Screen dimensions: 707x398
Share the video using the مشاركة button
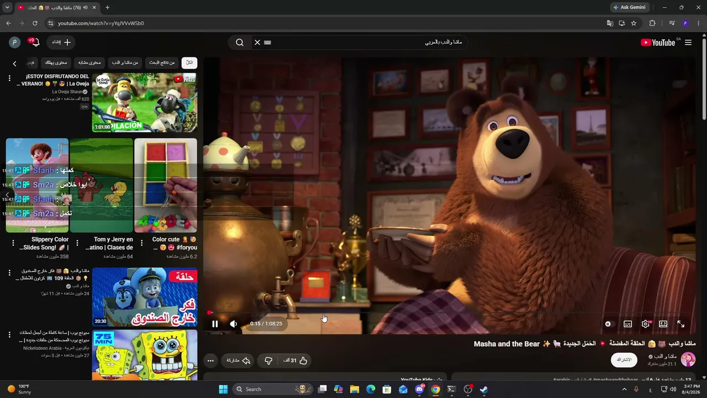pyautogui.click(x=238, y=360)
